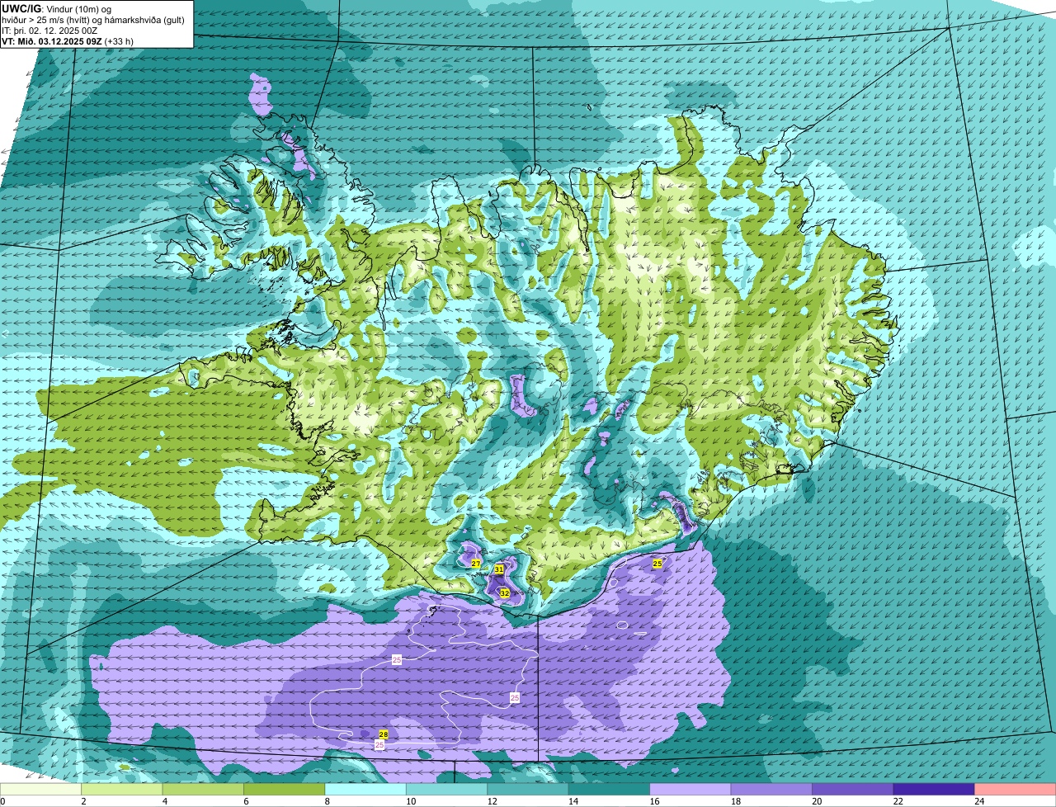Click the dark teal 14–16 m/s legend swatch
Screen dimensions: 1056x807
coord(610,789)
